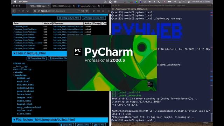
Task: Open auth.html in templates
Action: (x=23, y=82)
